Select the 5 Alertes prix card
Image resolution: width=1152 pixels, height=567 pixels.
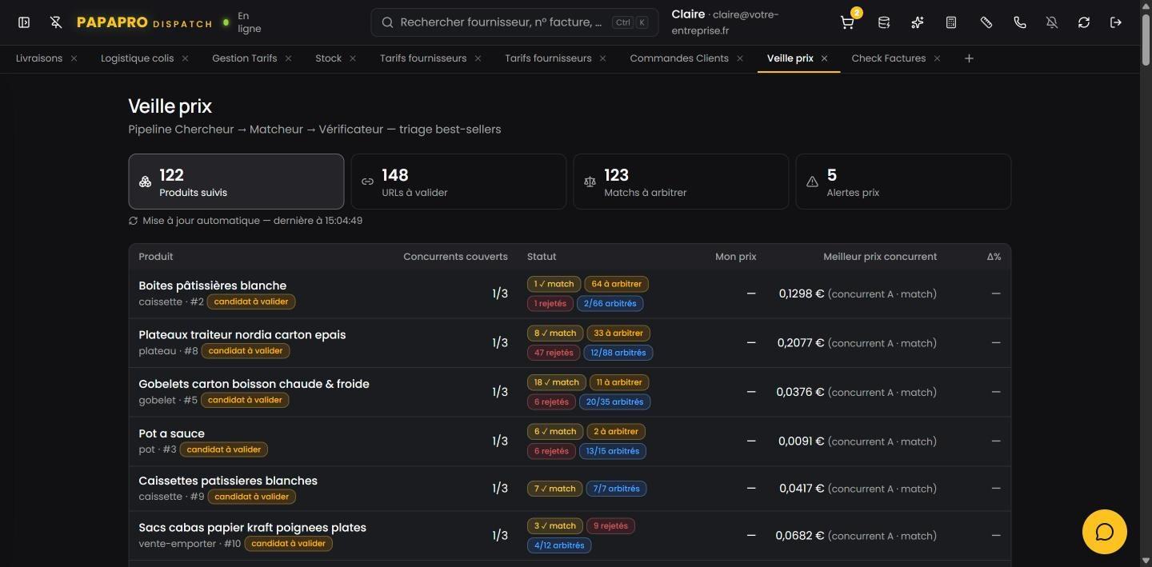pyautogui.click(x=903, y=182)
